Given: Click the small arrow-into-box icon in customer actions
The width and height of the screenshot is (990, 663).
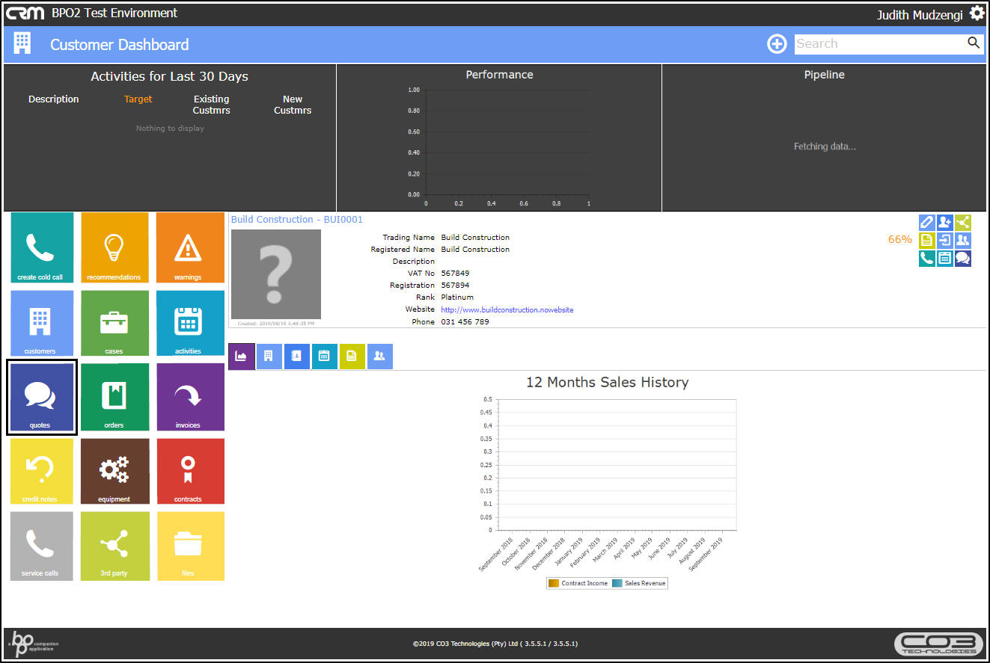Looking at the screenshot, I should (x=944, y=240).
